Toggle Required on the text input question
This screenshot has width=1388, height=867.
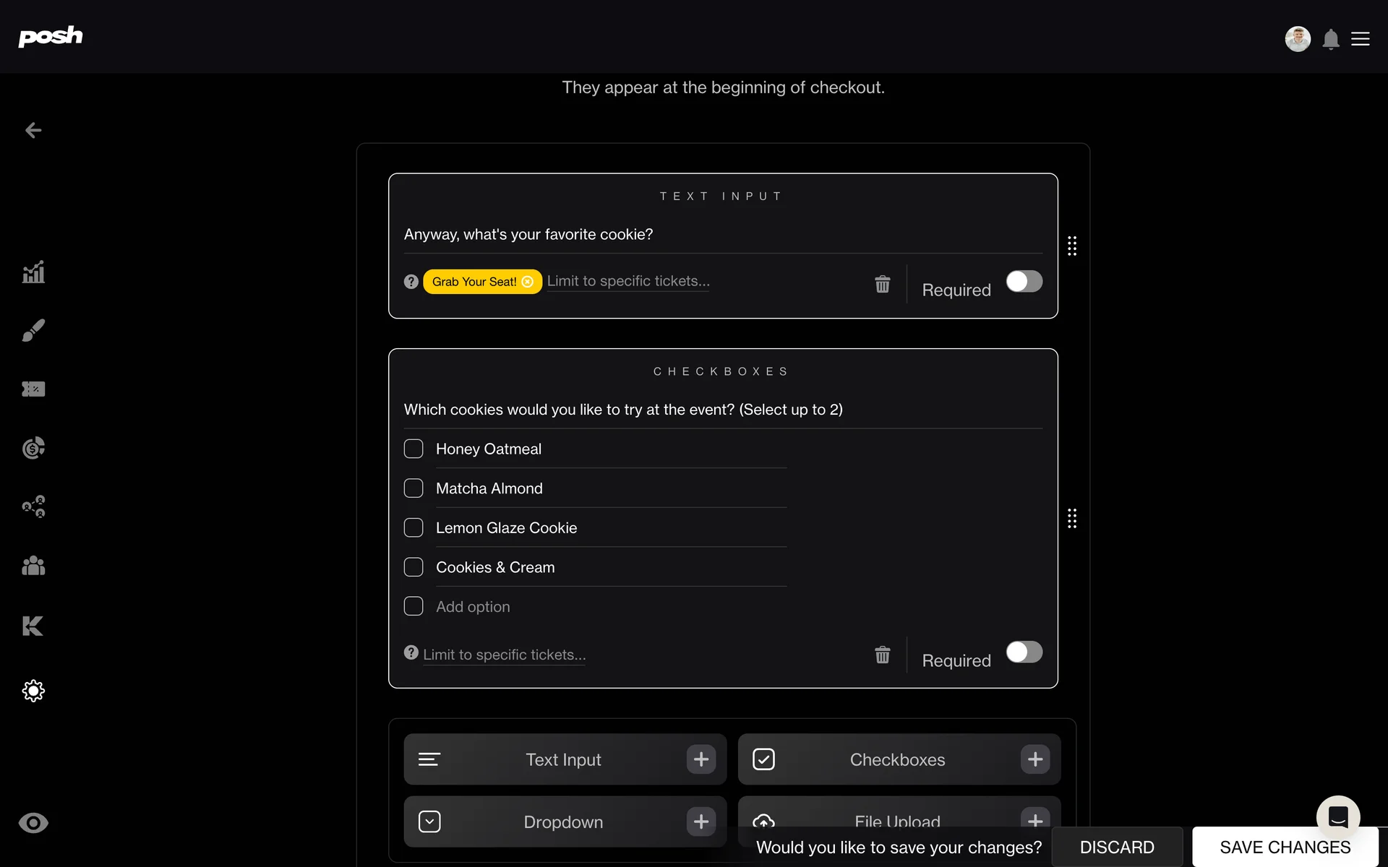point(1024,281)
